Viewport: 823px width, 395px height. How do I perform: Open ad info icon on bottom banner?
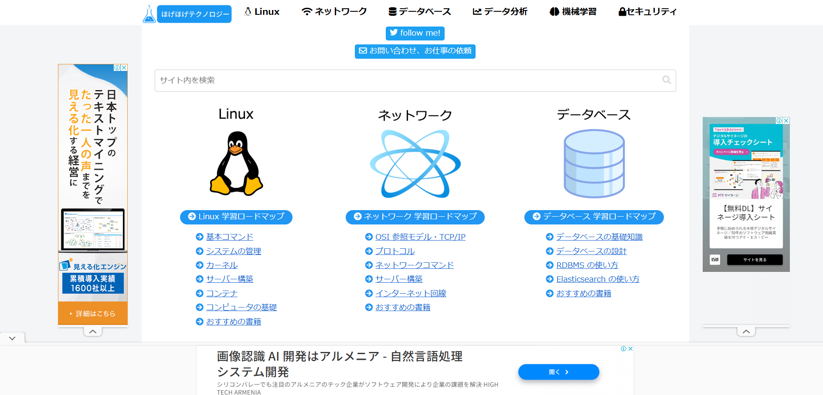coord(623,349)
